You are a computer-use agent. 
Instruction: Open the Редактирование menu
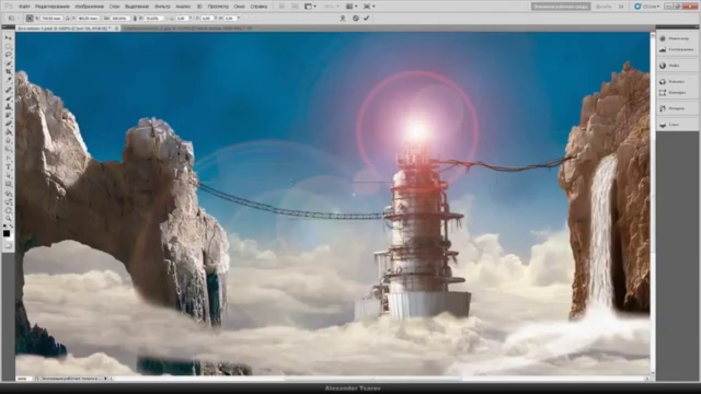point(52,6)
